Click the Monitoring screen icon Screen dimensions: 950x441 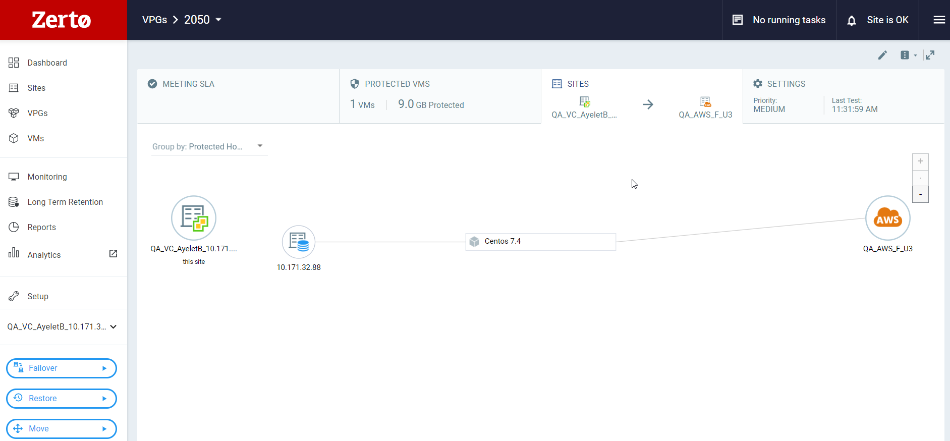14,177
